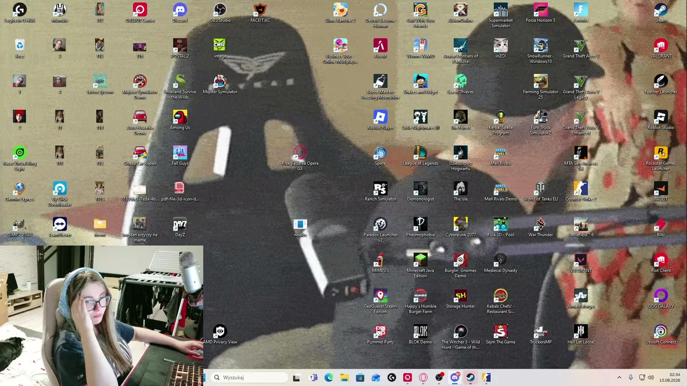Screen dimensions: 687x386
Task: Open the TeamViewer desktop icon
Action: (x=60, y=227)
